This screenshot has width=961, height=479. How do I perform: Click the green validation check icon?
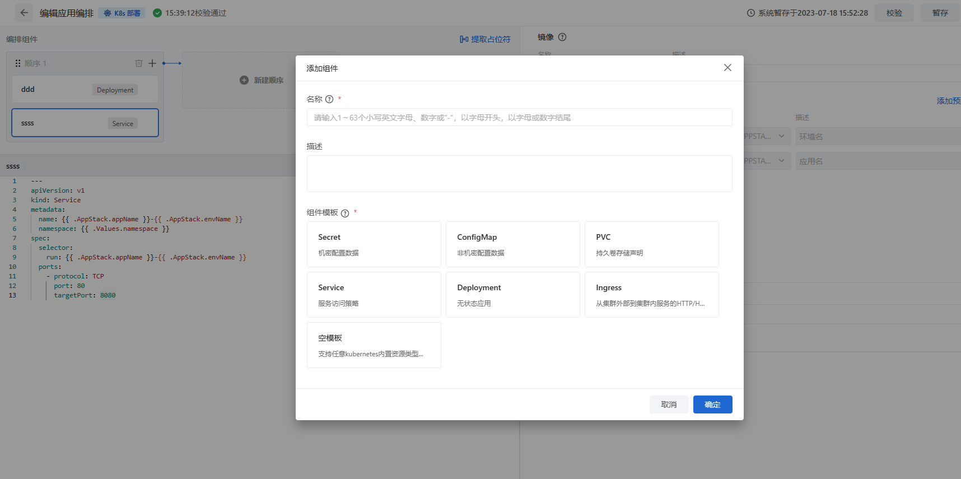157,13
